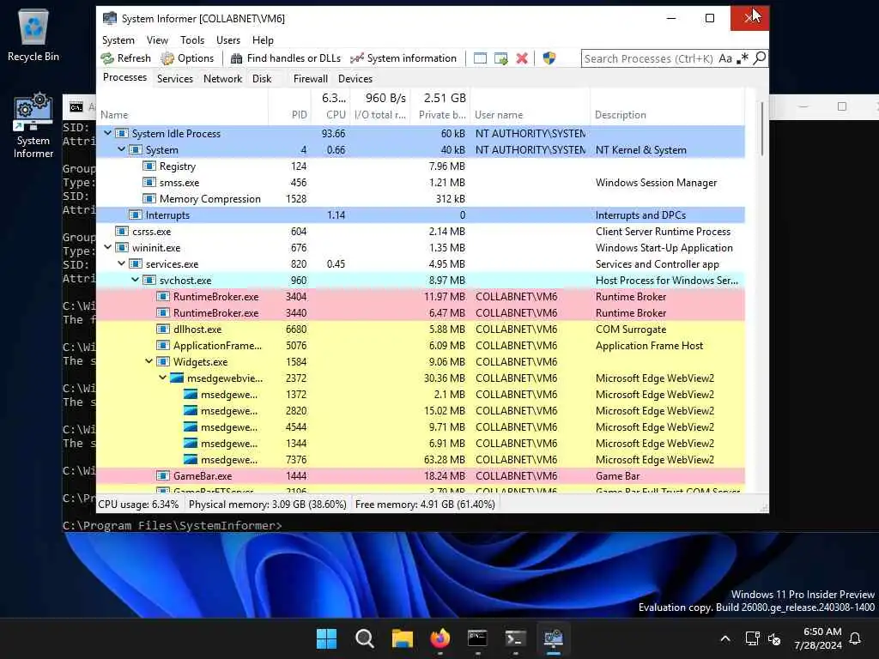Image resolution: width=879 pixels, height=659 pixels.
Task: Click the csrss.exe process icon
Action: (x=122, y=231)
